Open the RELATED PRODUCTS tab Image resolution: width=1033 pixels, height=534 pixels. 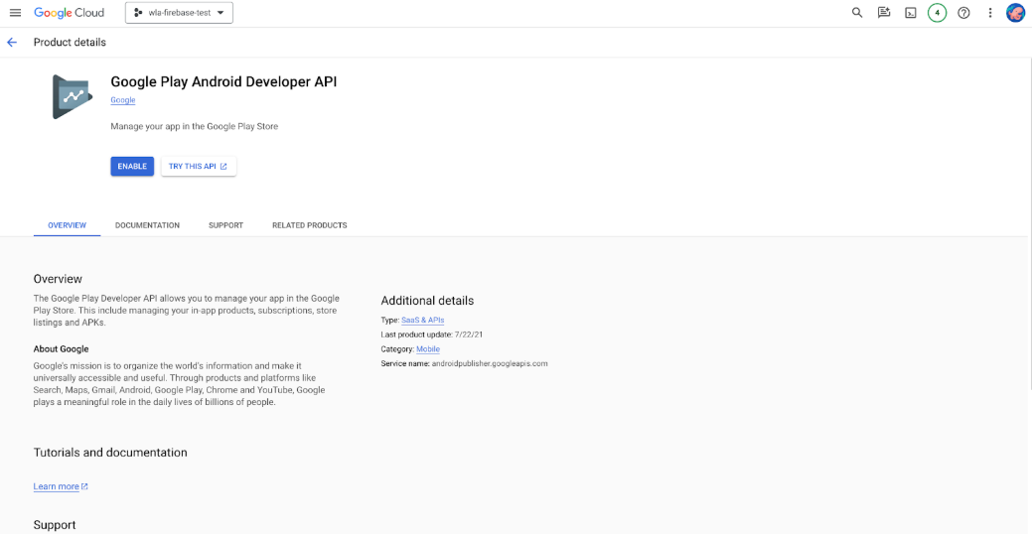coord(310,225)
